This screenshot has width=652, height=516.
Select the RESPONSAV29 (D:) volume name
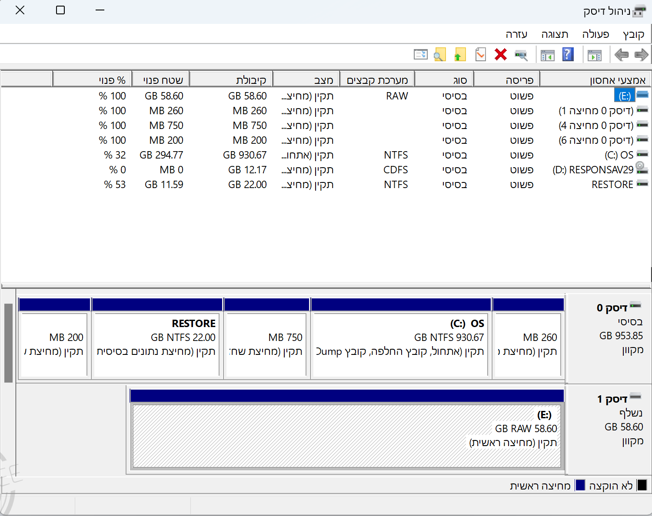[x=593, y=170]
